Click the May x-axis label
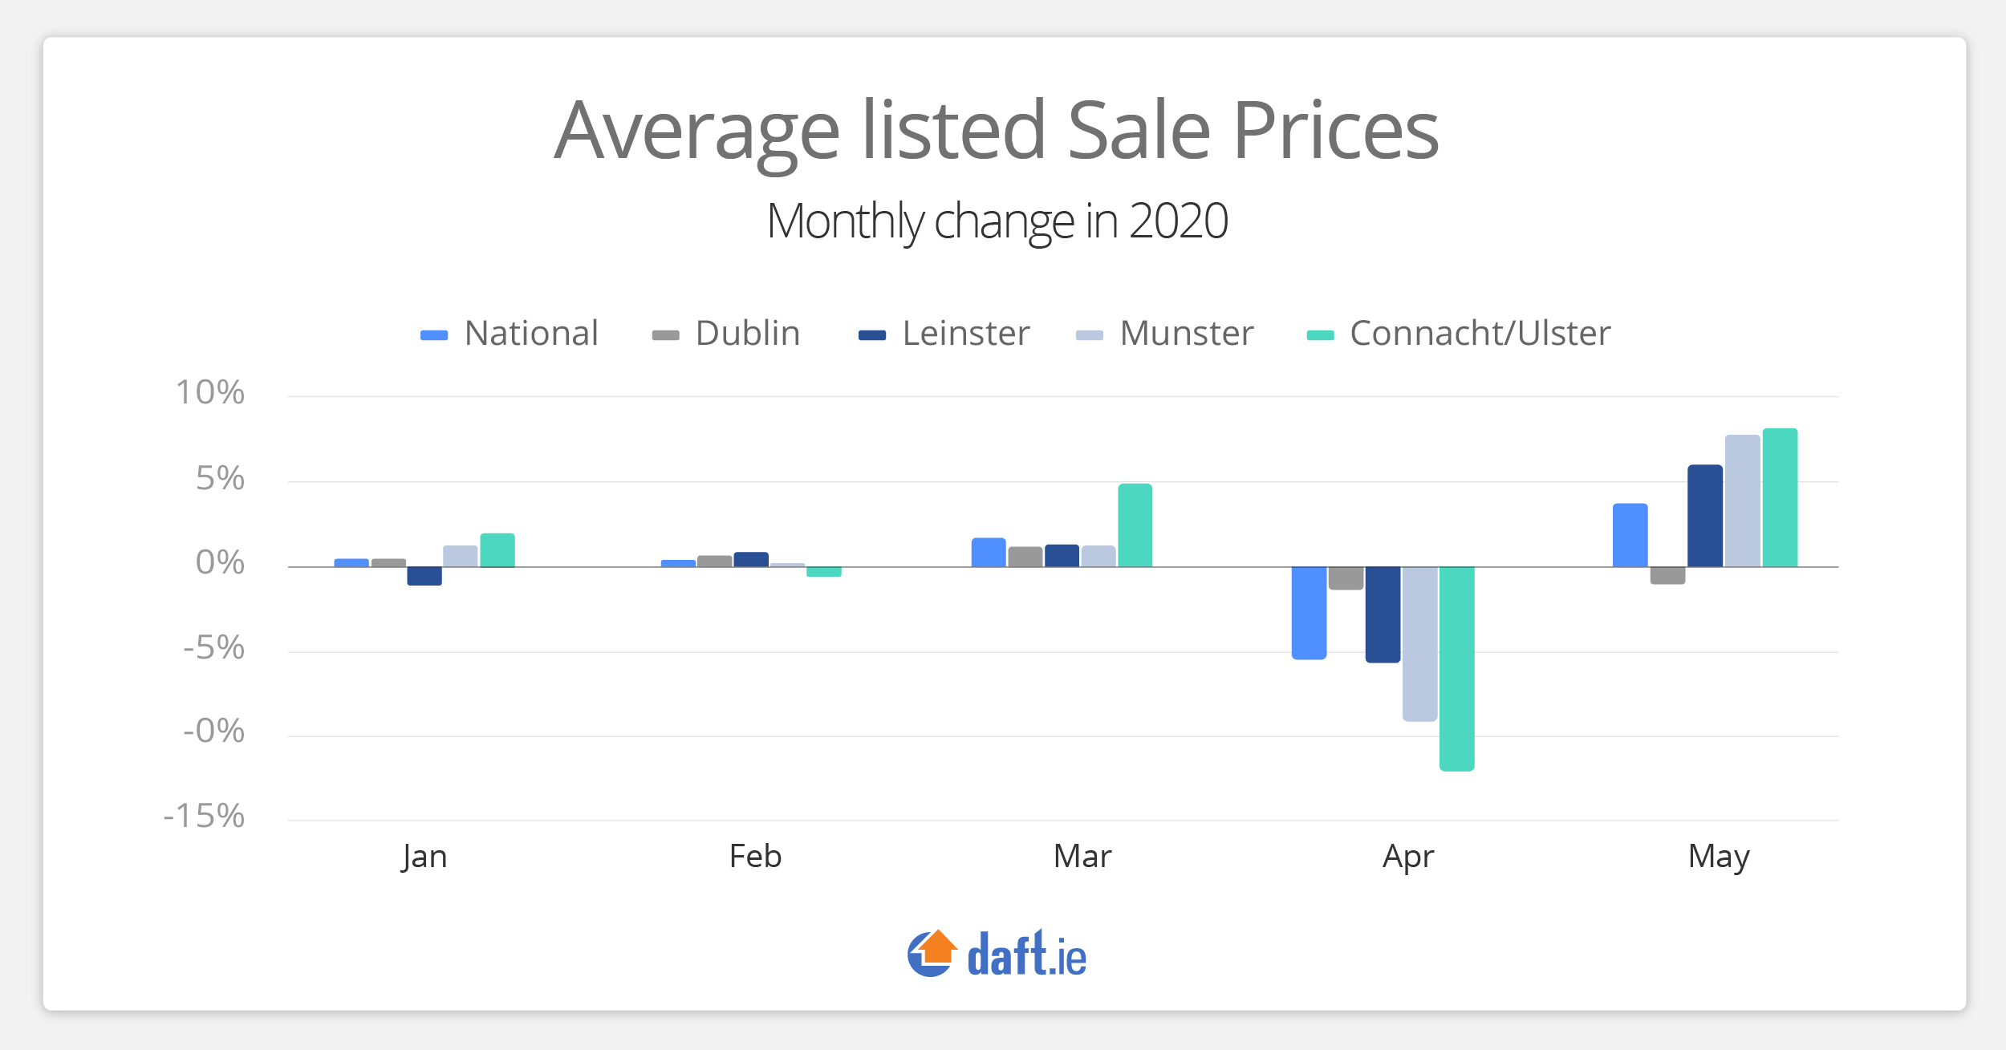This screenshot has width=2006, height=1050. (x=1718, y=857)
